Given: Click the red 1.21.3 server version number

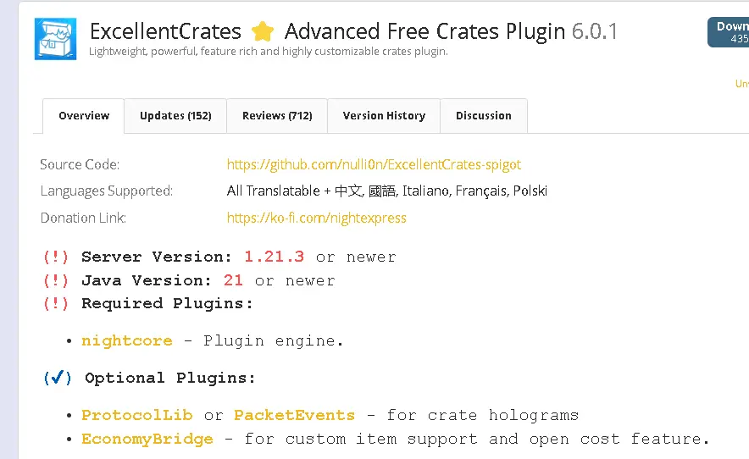Looking at the screenshot, I should point(275,257).
